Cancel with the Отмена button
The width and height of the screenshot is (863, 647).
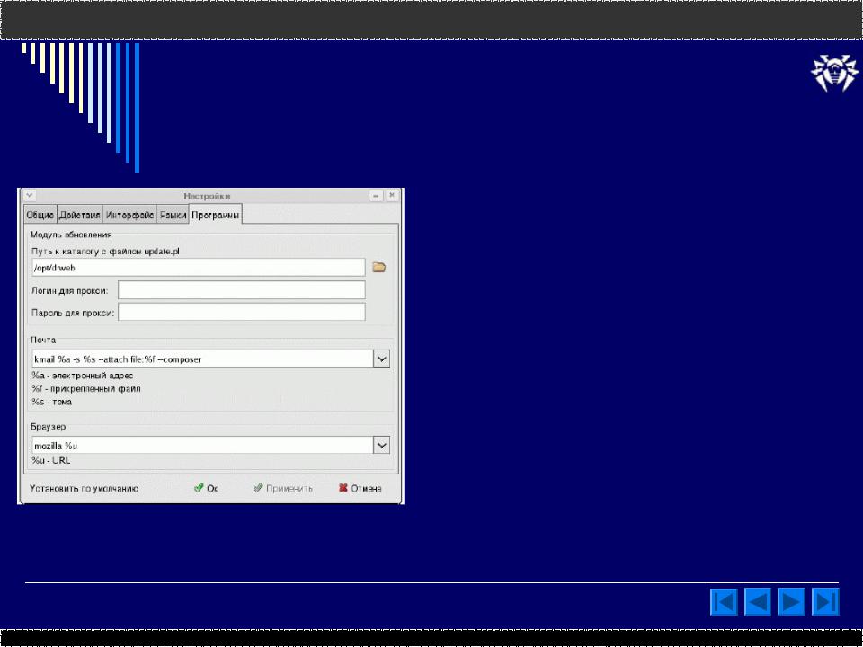pos(360,488)
